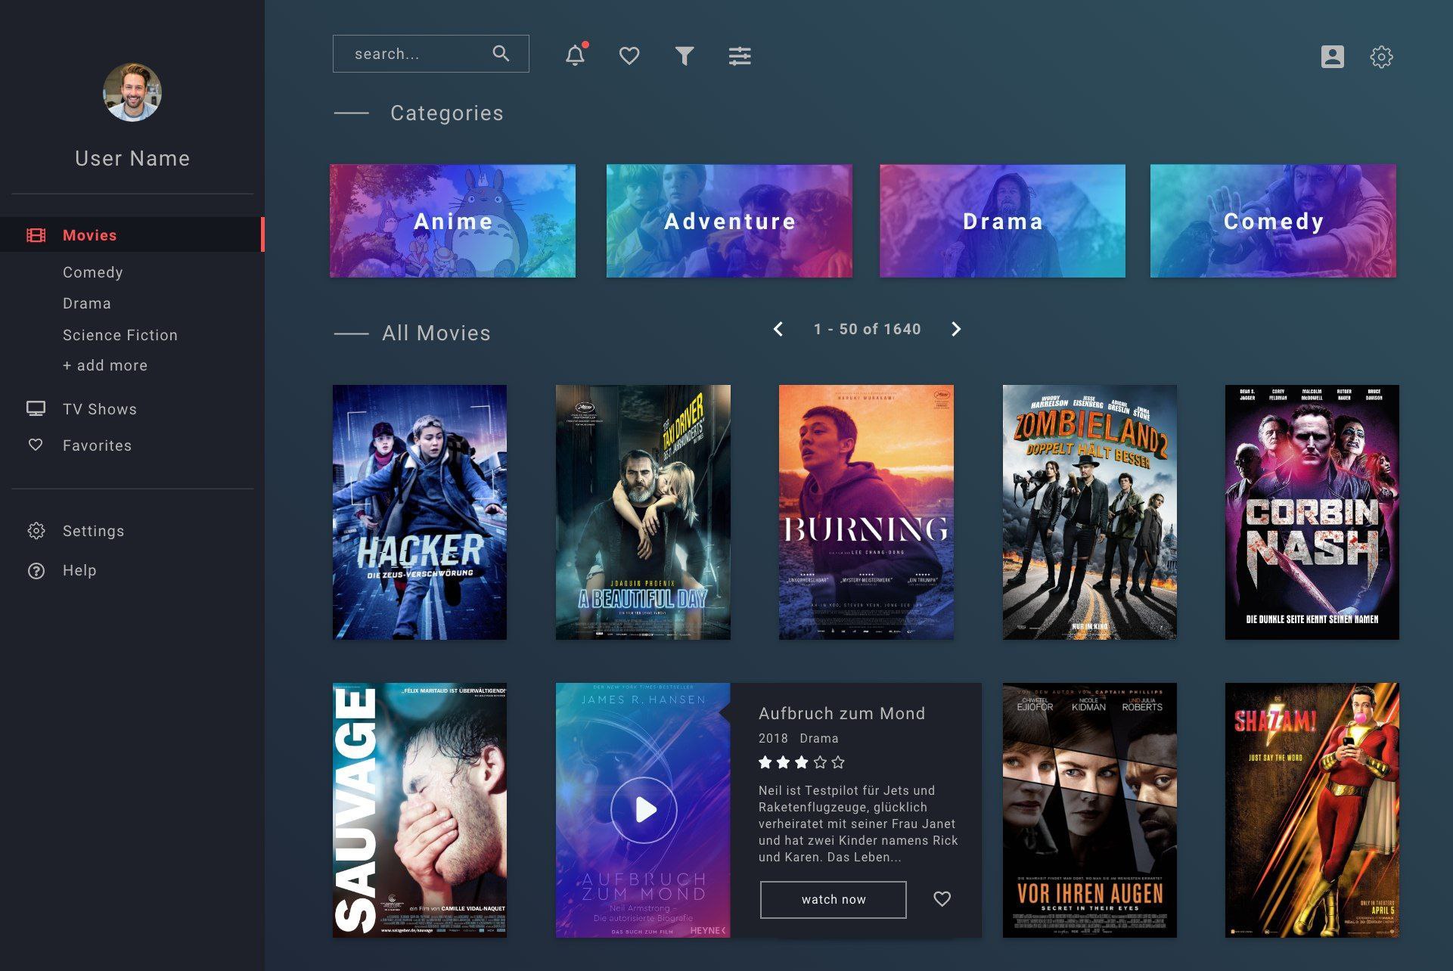Open Favorites in sidebar
Viewport: 1453px width, 971px height.
point(97,445)
